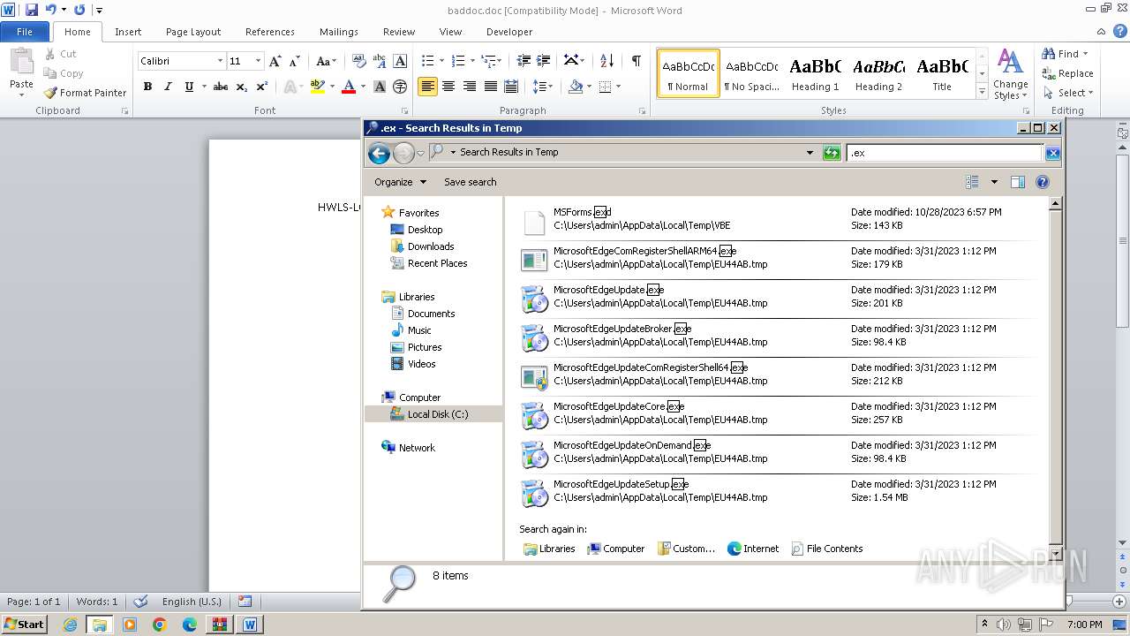The height and width of the screenshot is (636, 1130).
Task: Click Justify alignment icon
Action: [490, 87]
